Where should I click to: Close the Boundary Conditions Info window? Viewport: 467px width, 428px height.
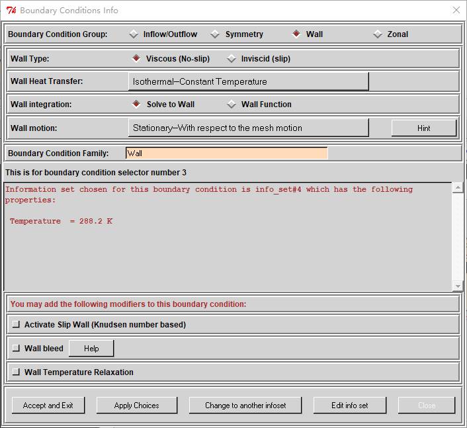[x=456, y=11]
